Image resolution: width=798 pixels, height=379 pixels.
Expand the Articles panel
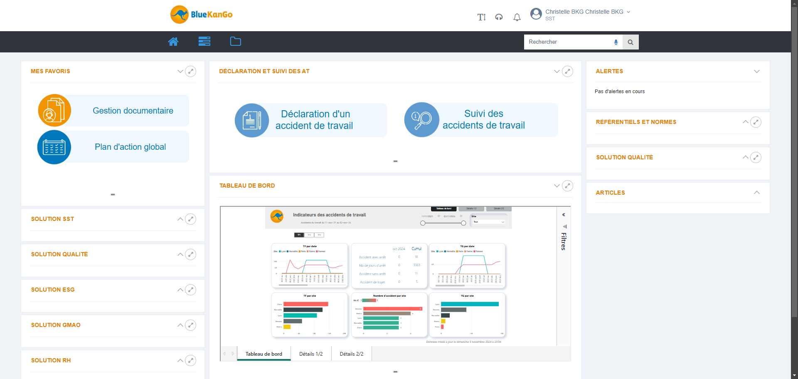click(757, 193)
